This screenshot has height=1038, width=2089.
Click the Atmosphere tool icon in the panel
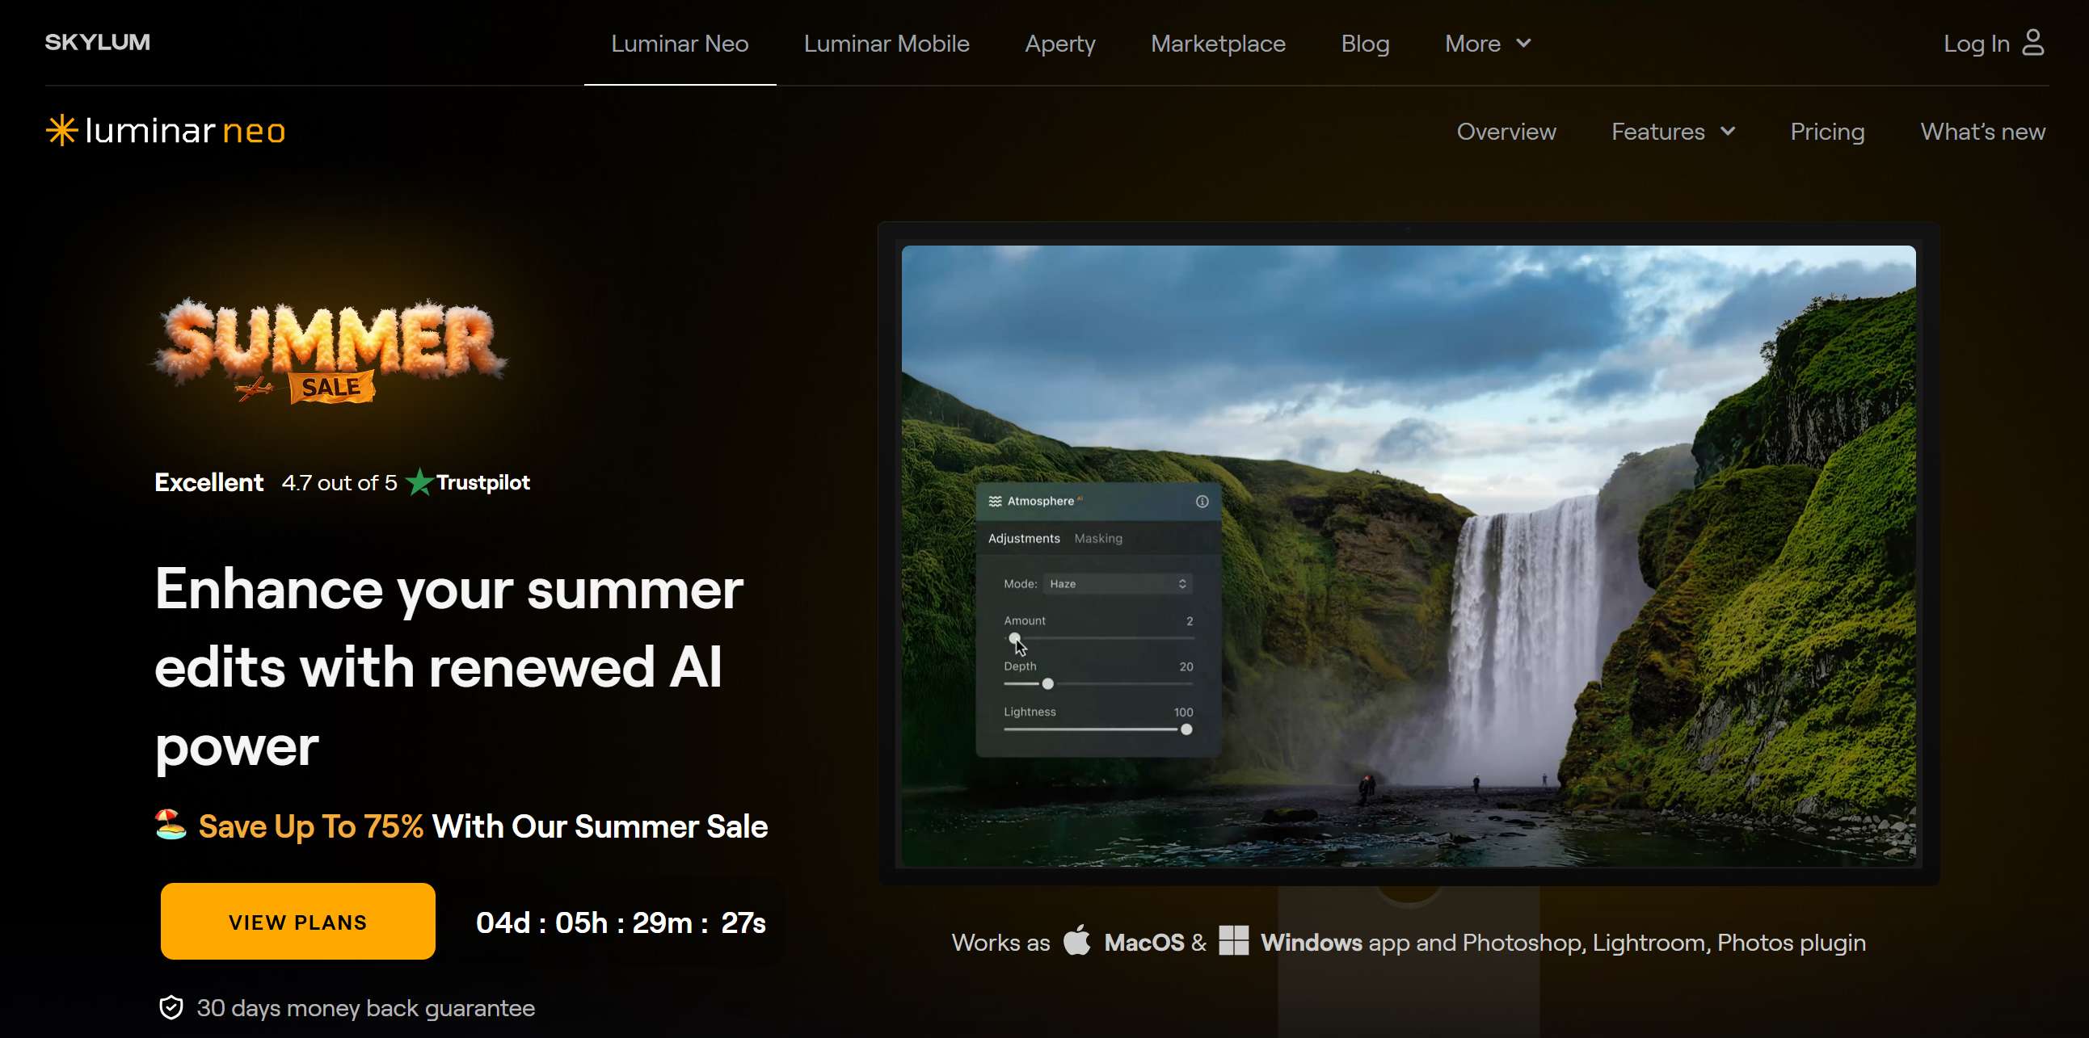[x=995, y=502]
